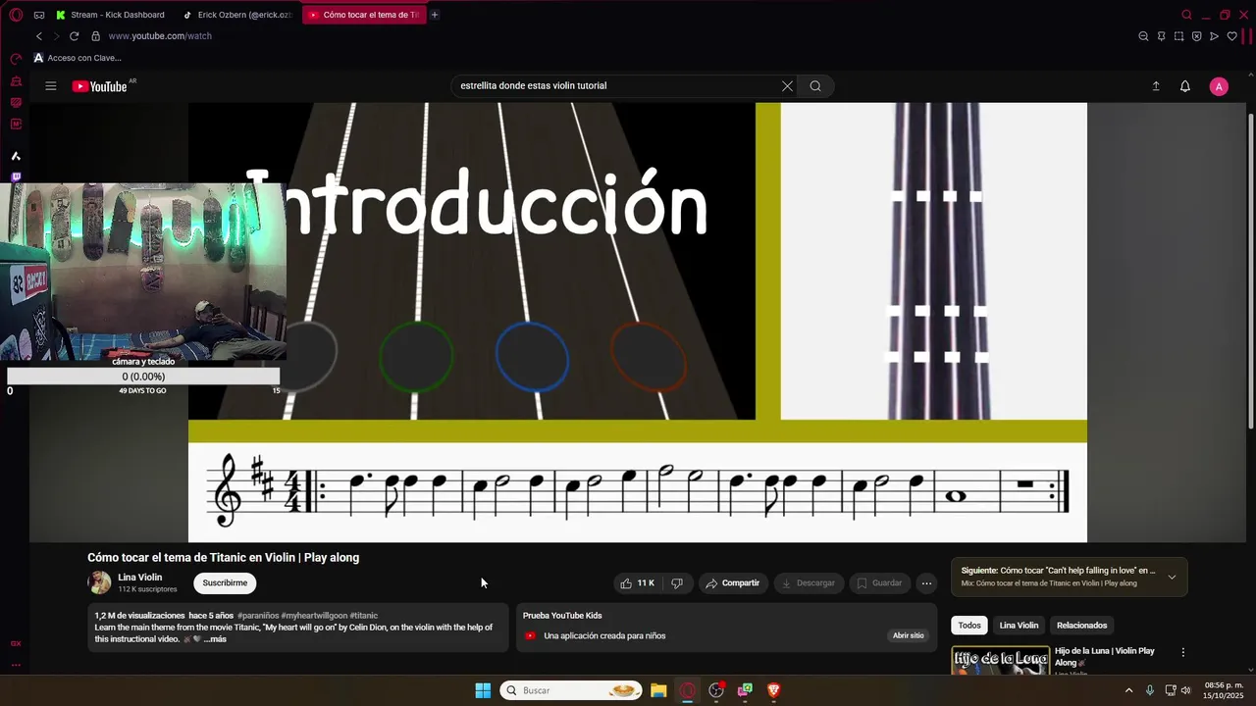Switch to the Erick Ozbern TikTok tab
The height and width of the screenshot is (706, 1256).
coord(238,15)
